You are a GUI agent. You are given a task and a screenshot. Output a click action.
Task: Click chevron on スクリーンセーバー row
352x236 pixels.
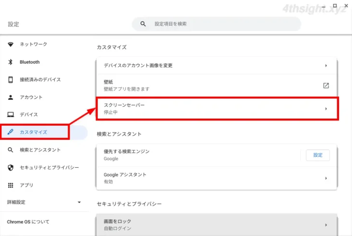coord(326,109)
